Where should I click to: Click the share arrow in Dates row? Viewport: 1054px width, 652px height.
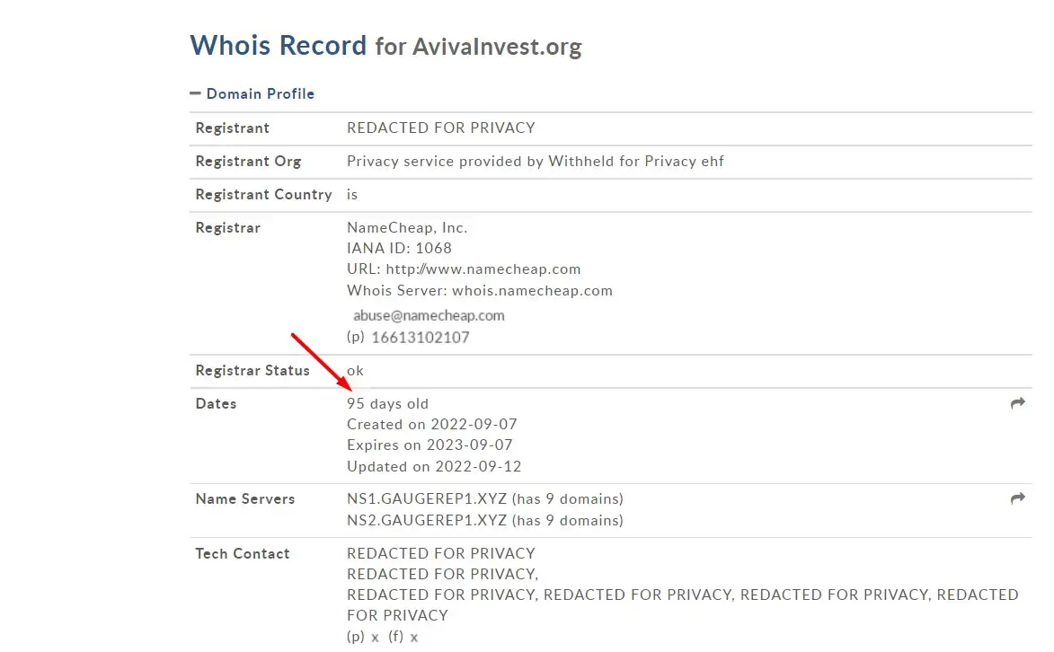click(1018, 402)
